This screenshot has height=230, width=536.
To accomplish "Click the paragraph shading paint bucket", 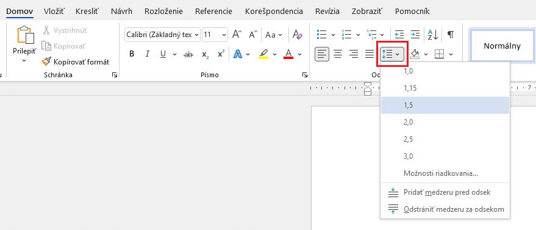I will pos(415,54).
